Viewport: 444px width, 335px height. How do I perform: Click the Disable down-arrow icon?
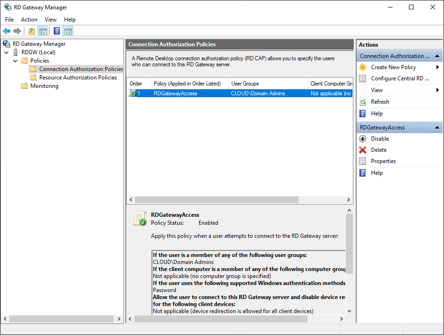point(363,139)
